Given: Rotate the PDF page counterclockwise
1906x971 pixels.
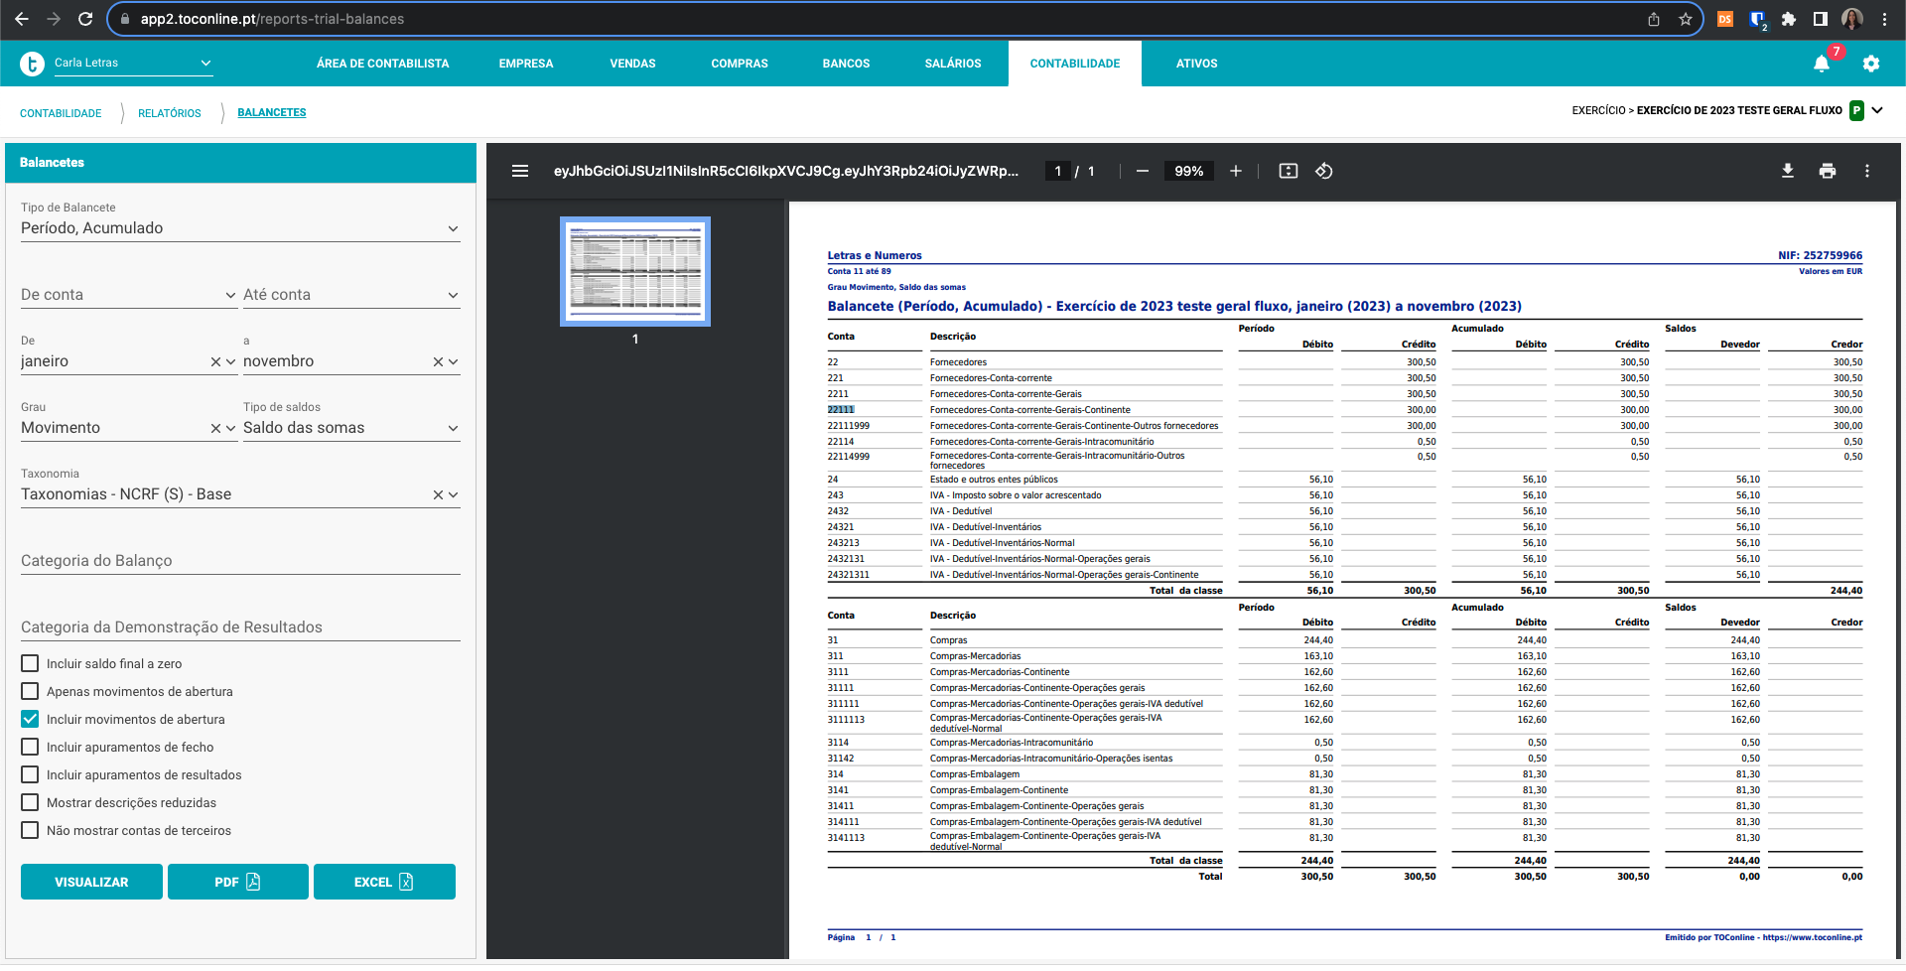Looking at the screenshot, I should pyautogui.click(x=1323, y=171).
